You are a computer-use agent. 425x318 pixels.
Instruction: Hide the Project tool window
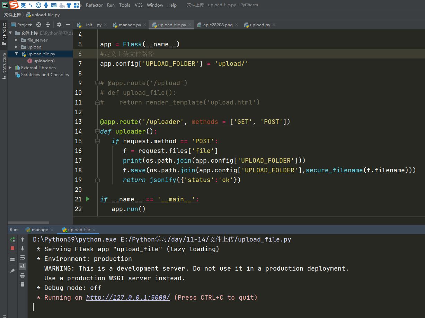click(68, 25)
